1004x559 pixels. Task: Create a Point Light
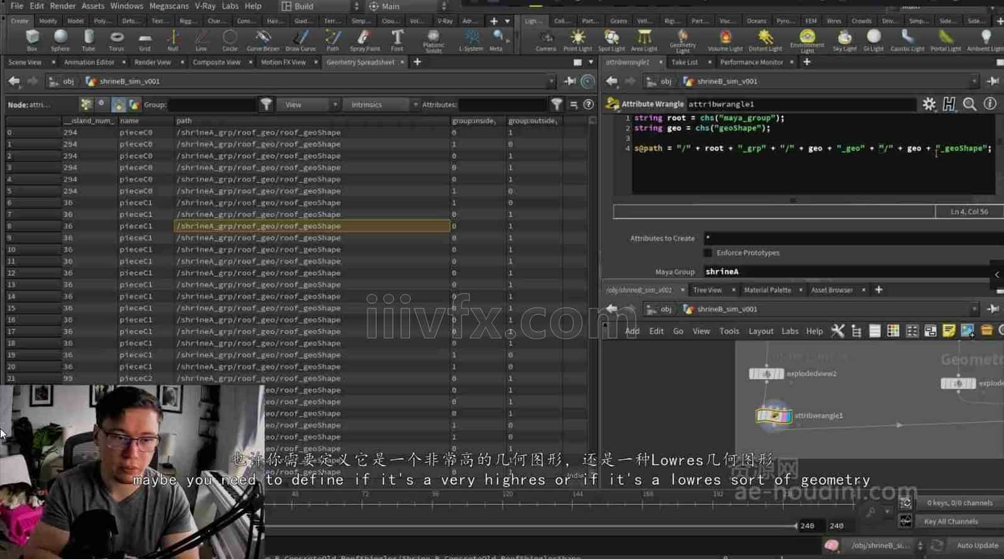(x=577, y=40)
